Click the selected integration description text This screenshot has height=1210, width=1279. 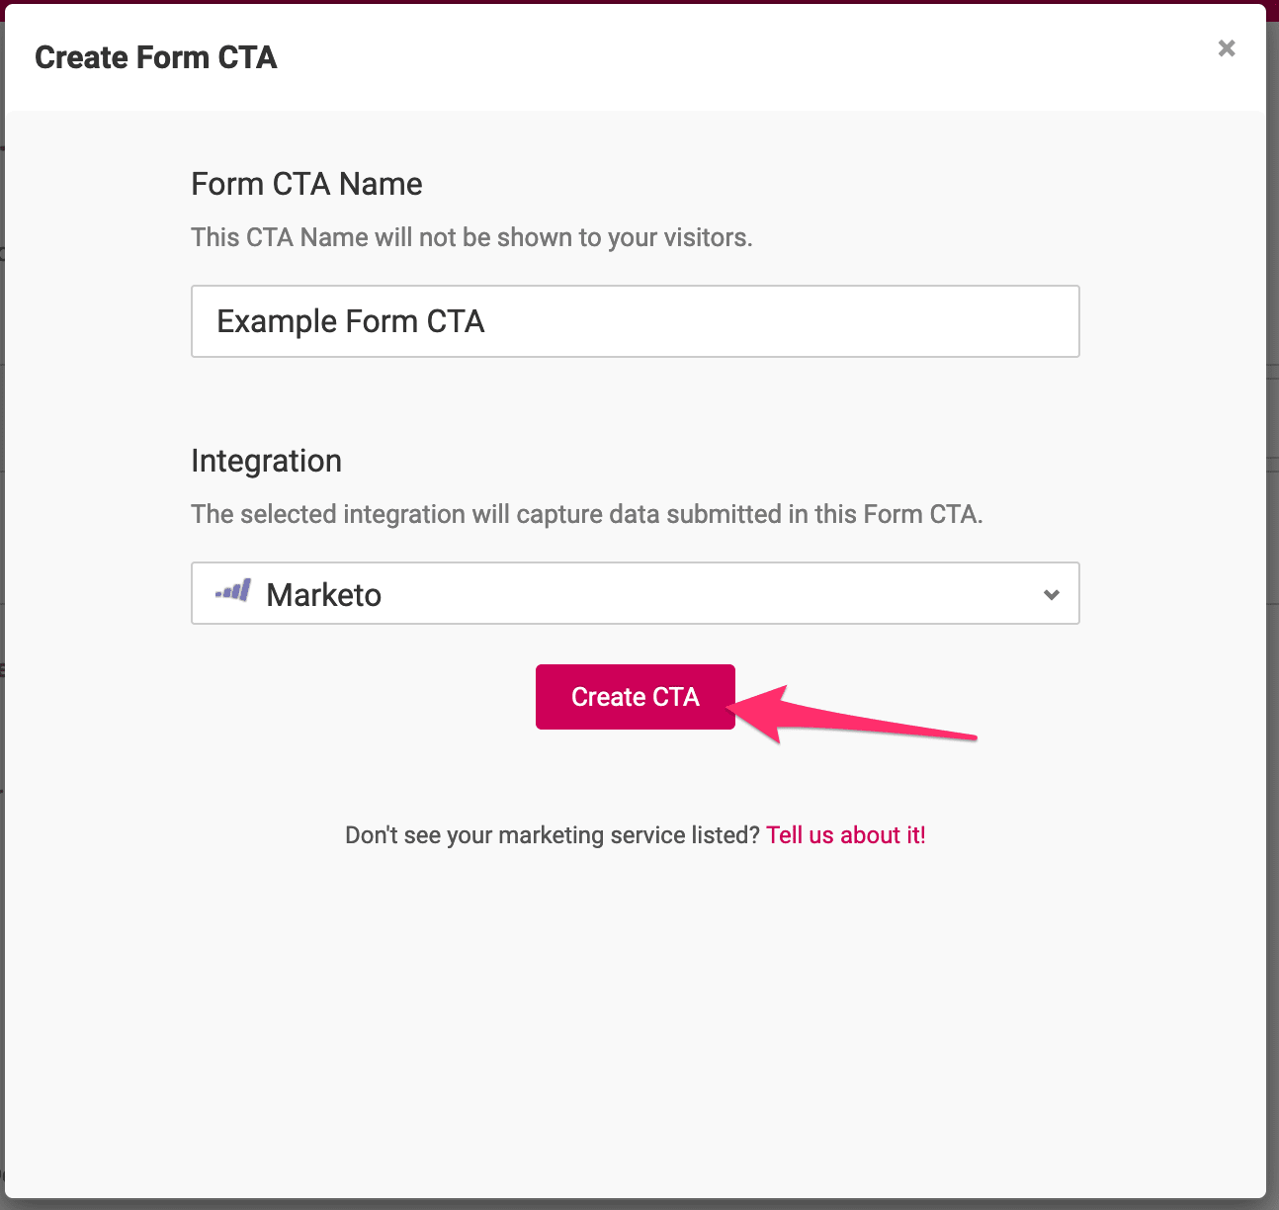pyautogui.click(x=587, y=514)
